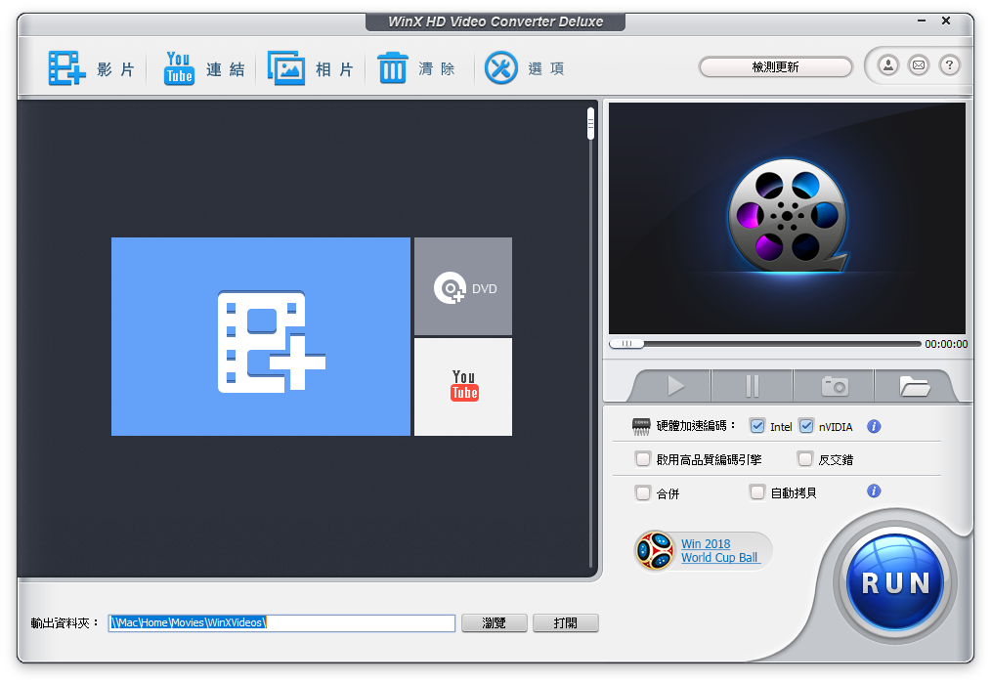The width and height of the screenshot is (991, 684).
Task: Enable the 合併 merge checkbox
Action: pos(643,493)
